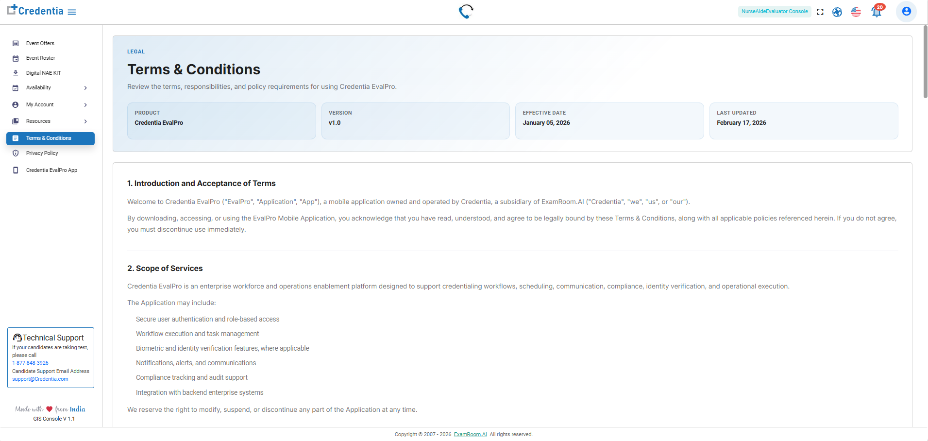The image size is (928, 441).
Task: Open the globe icon in the header
Action: click(837, 12)
